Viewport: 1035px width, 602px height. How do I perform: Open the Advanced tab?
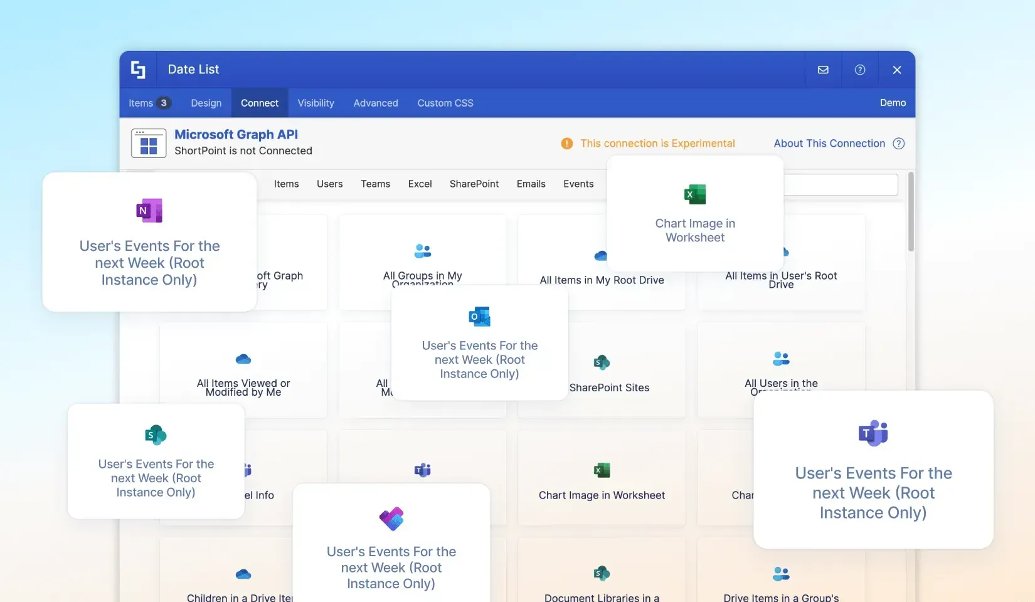[x=376, y=103]
